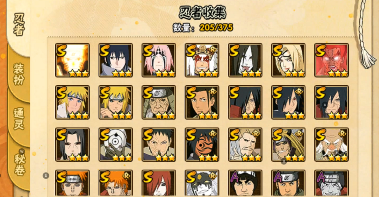Select orange-masked Obito card with R badge
This screenshot has height=197, width=379.
click(202, 145)
